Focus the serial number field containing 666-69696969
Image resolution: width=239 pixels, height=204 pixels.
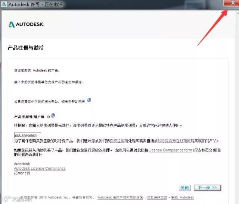pyautogui.click(x=28, y=136)
